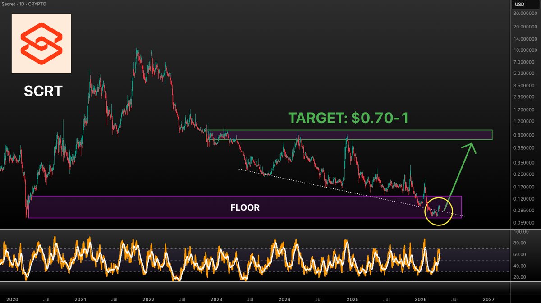
Task: Open the USD currency selector
Action: [x=519, y=5]
